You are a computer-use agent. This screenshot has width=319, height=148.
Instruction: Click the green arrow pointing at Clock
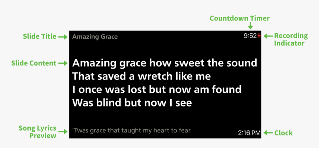click(x=268, y=133)
